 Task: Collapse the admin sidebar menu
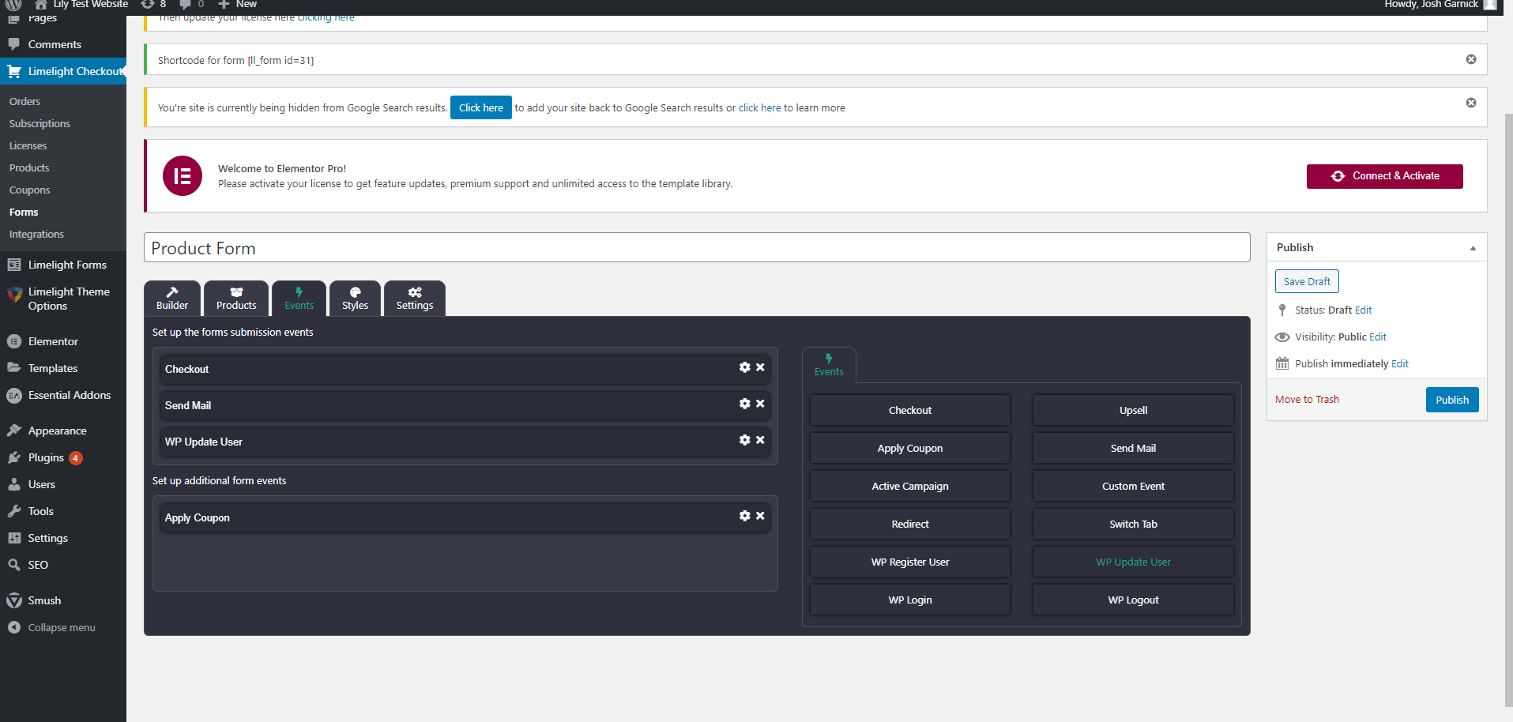pos(61,627)
